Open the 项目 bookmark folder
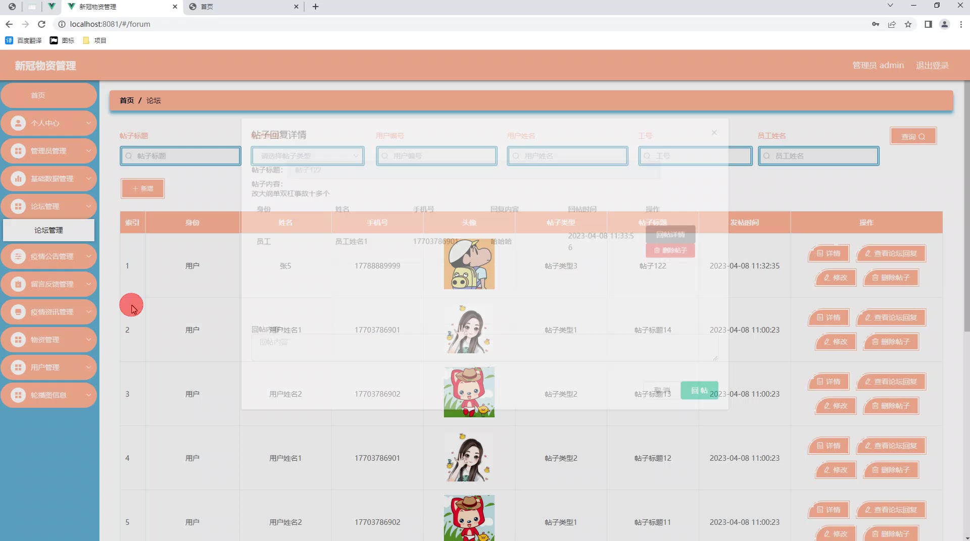The width and height of the screenshot is (970, 541). (x=94, y=40)
